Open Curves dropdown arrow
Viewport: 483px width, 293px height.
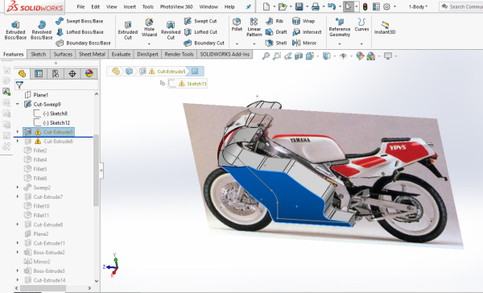(x=361, y=43)
